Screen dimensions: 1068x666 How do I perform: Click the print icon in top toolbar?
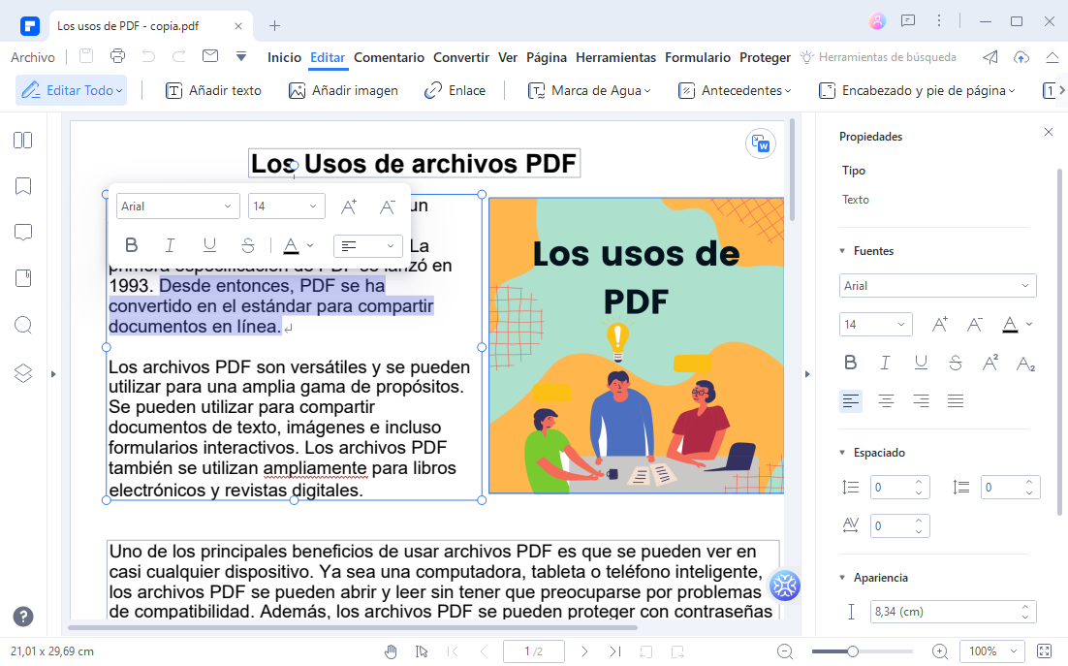(117, 56)
